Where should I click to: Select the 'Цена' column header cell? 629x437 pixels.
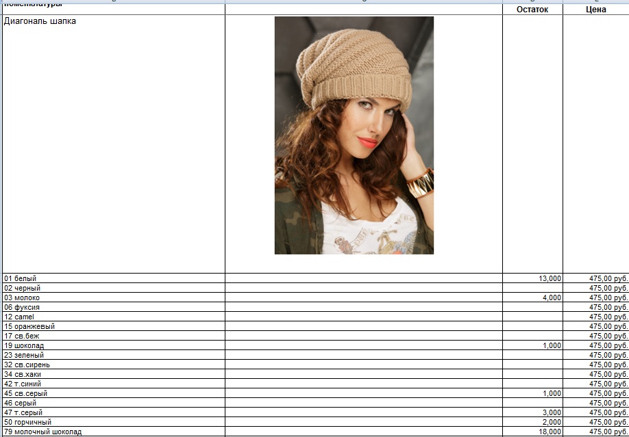(595, 9)
